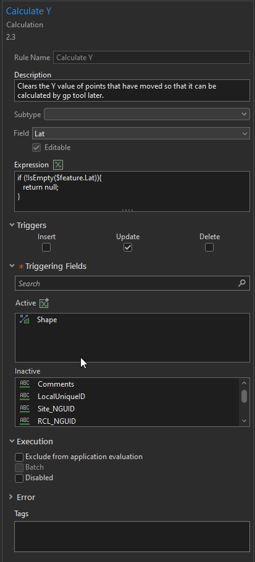Click the search magnifier icon in Triggering Fields

242,283
